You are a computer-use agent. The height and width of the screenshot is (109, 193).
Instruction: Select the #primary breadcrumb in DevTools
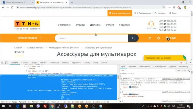click(x=35, y=102)
